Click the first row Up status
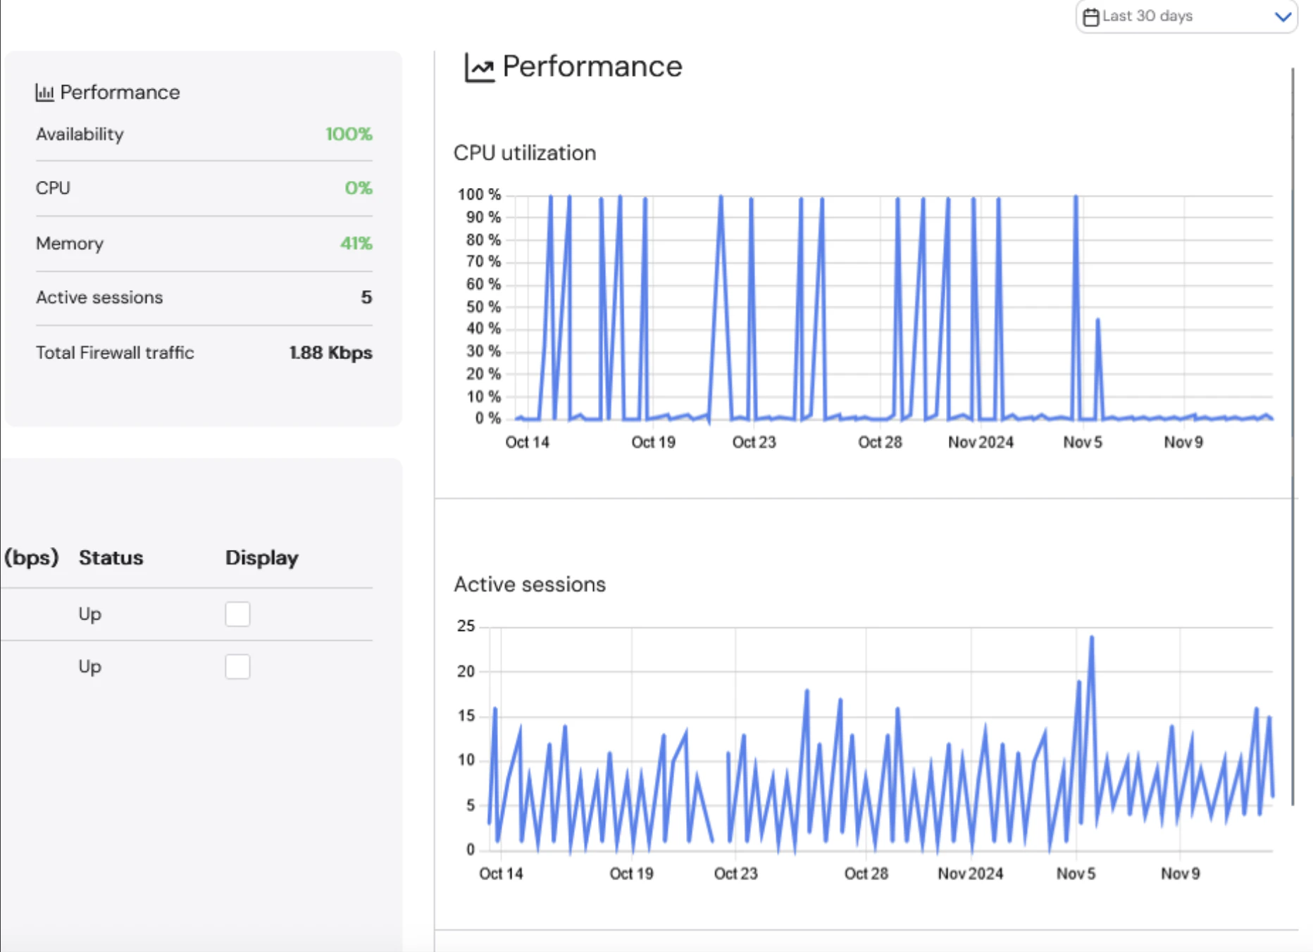1313x952 pixels. pos(89,614)
